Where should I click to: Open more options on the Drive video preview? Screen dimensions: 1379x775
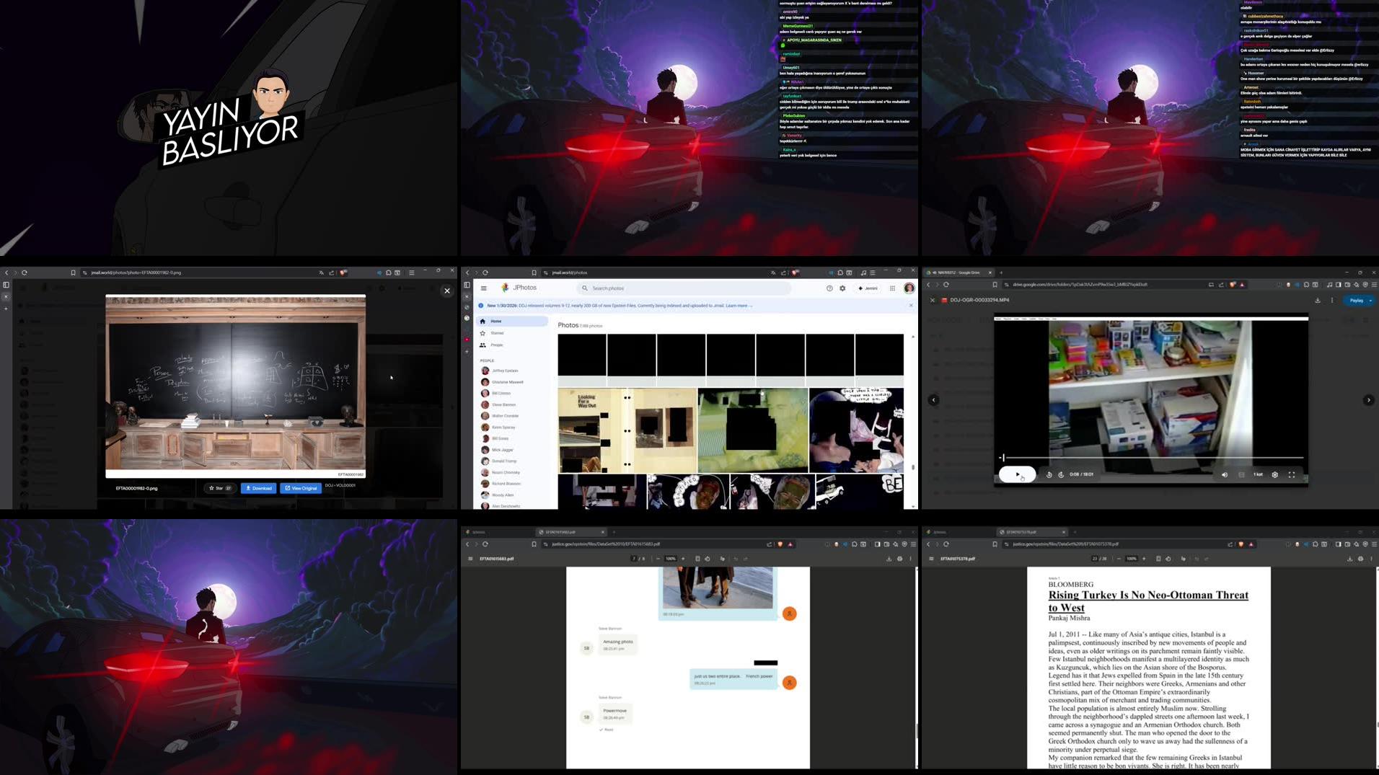(1332, 300)
